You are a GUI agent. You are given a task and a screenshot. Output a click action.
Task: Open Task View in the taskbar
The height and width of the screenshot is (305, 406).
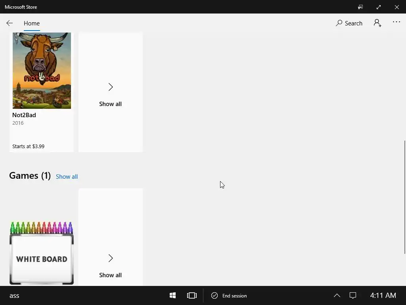(192, 295)
